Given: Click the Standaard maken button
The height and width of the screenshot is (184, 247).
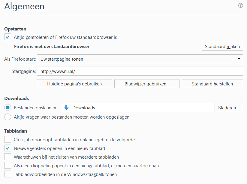Looking at the screenshot, I should click(x=222, y=46).
